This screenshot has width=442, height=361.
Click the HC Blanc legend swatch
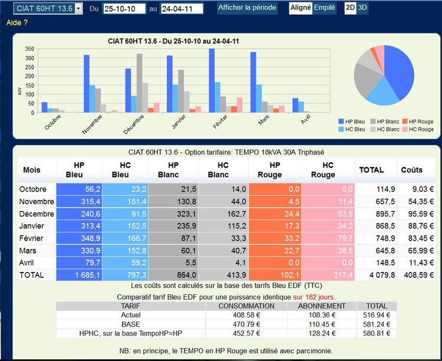pyautogui.click(x=372, y=129)
